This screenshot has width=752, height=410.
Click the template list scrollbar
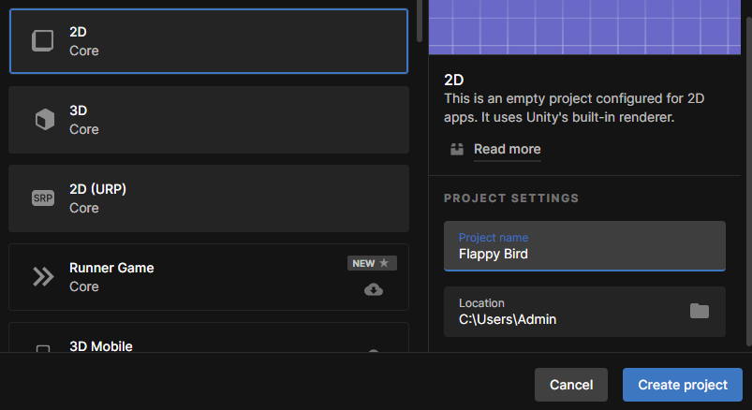pyautogui.click(x=420, y=22)
